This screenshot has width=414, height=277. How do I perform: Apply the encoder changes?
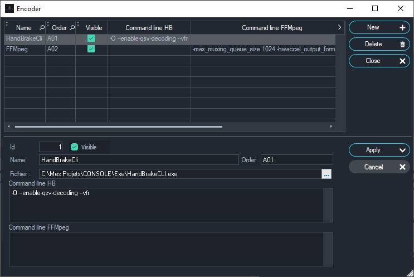[379, 150]
